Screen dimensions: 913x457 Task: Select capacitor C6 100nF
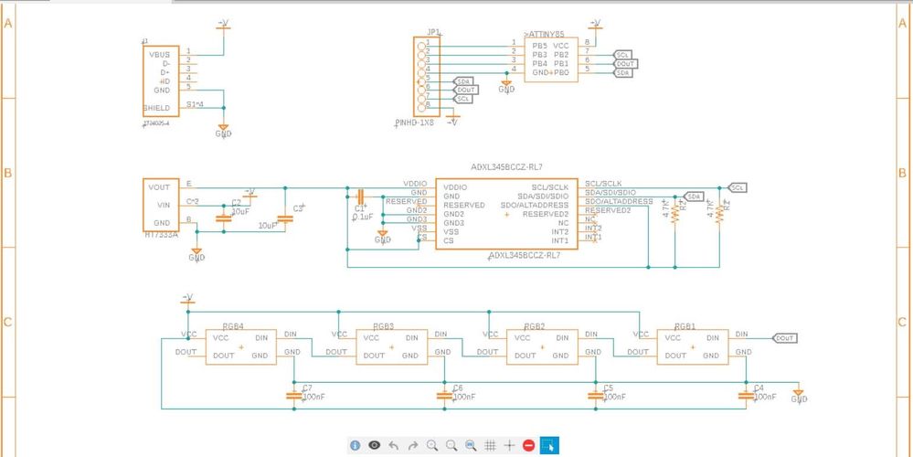click(x=444, y=396)
